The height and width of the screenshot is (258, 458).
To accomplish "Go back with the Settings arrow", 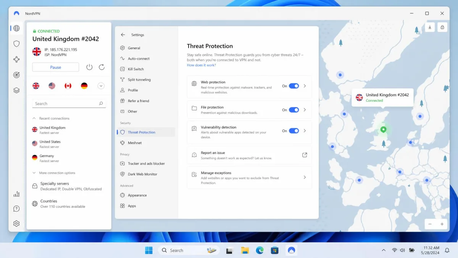I will click(x=123, y=35).
